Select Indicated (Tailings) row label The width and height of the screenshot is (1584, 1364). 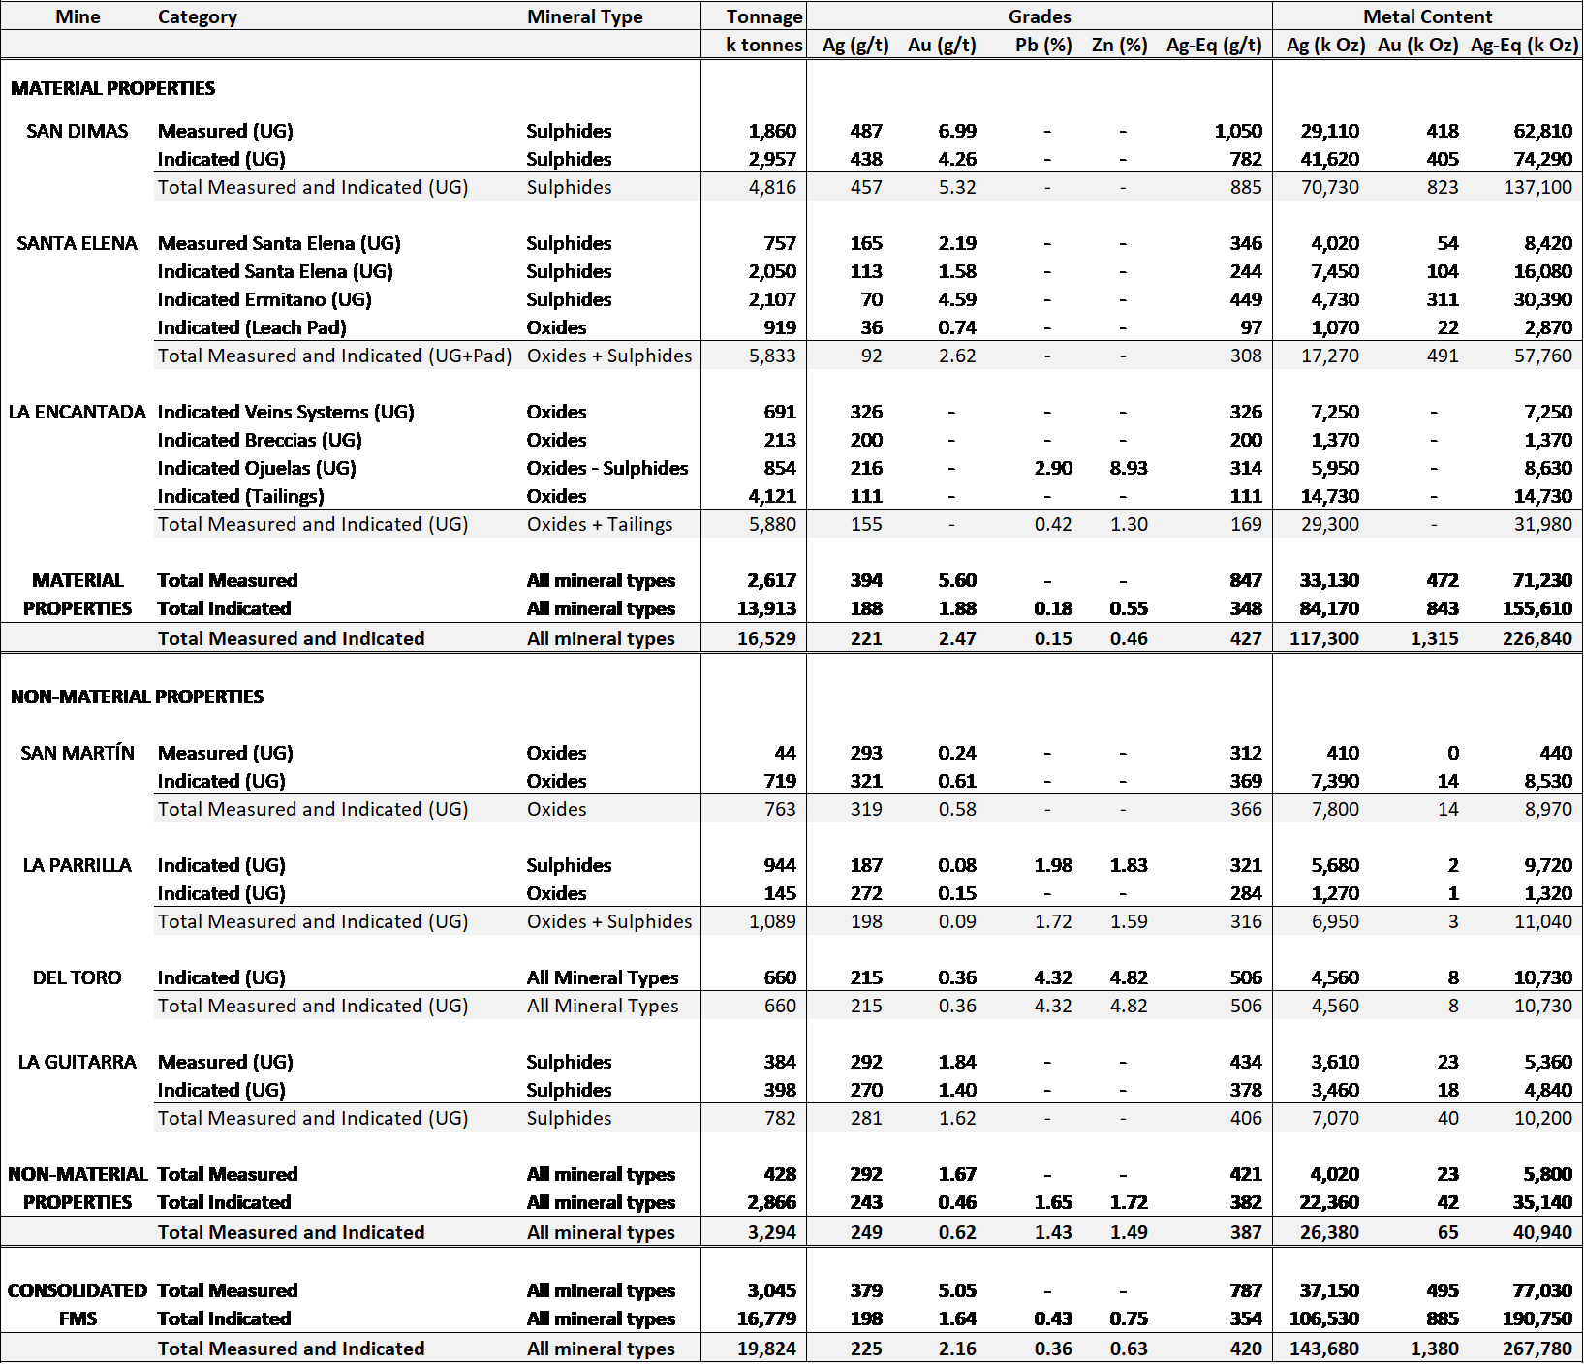tap(241, 496)
